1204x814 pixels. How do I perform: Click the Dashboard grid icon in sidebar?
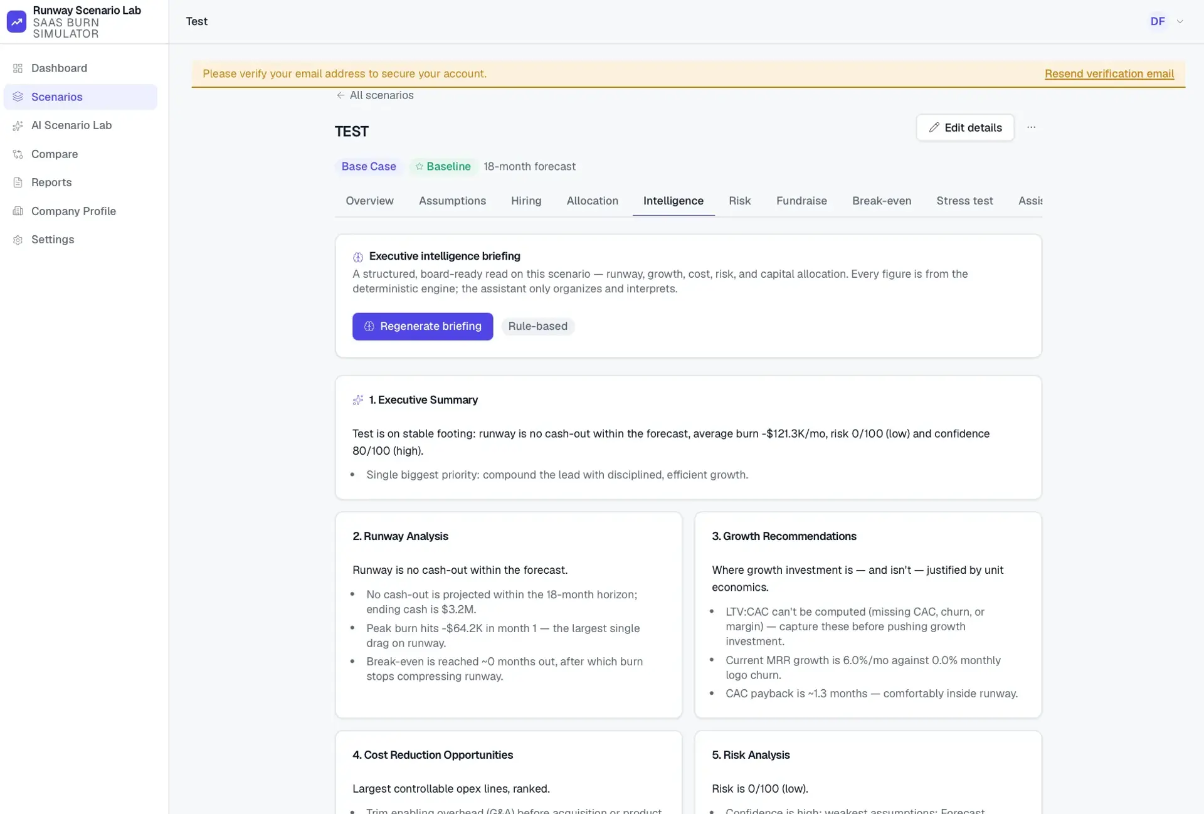coord(18,68)
